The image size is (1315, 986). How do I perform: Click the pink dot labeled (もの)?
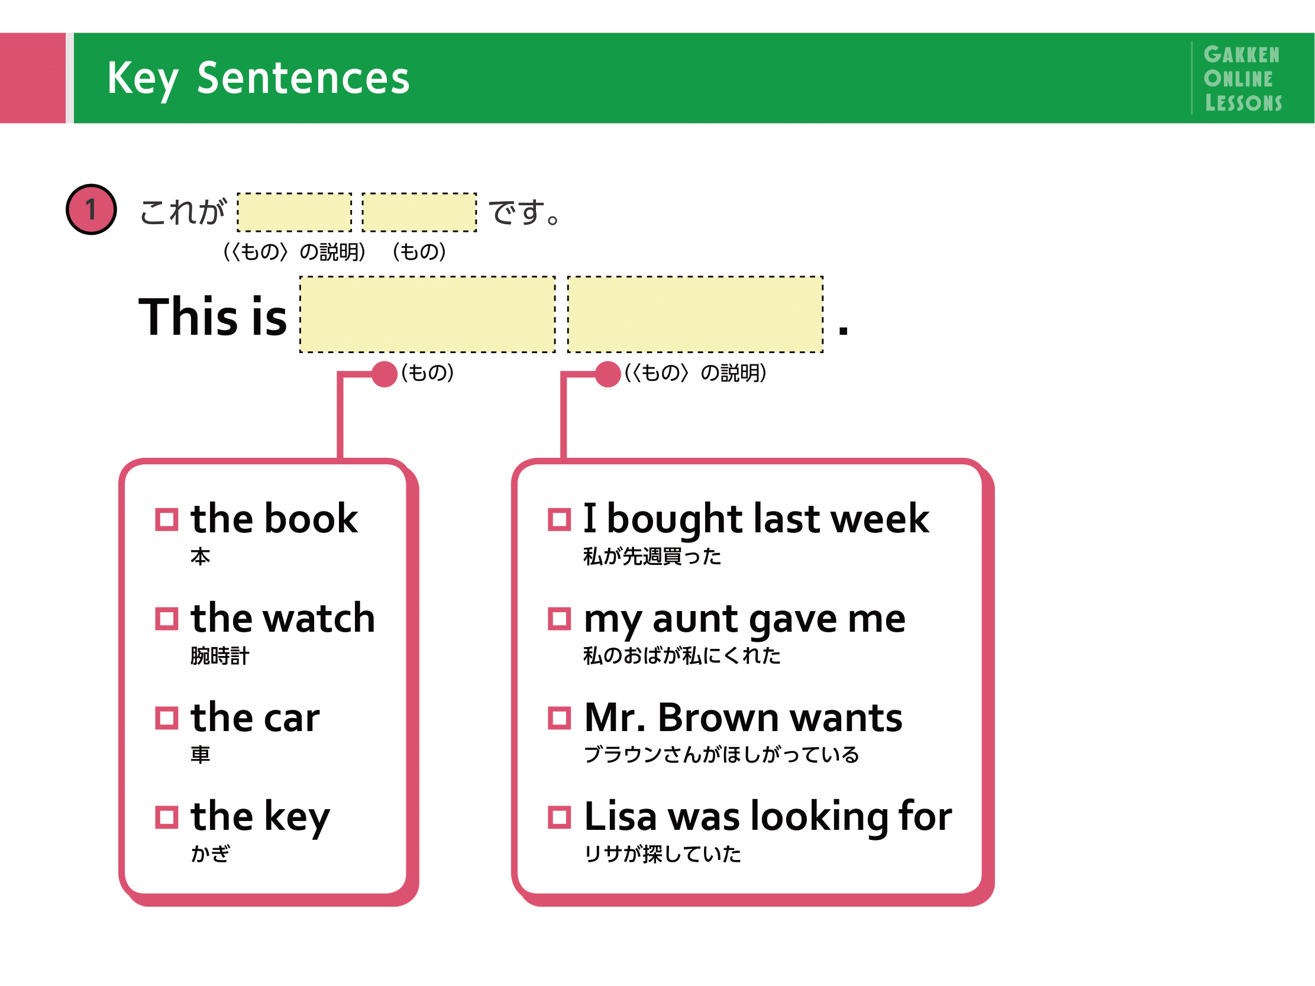(385, 374)
